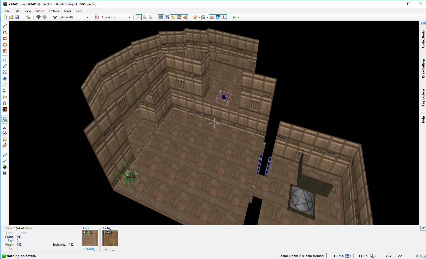Open a map with the folder icon
The width and height of the screenshot is (426, 259).
(11, 17)
